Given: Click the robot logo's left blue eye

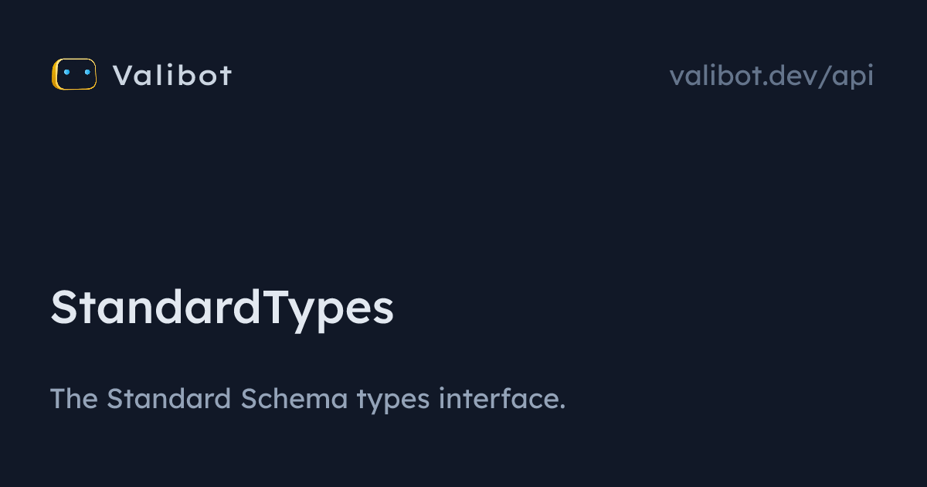Looking at the screenshot, I should click(66, 73).
